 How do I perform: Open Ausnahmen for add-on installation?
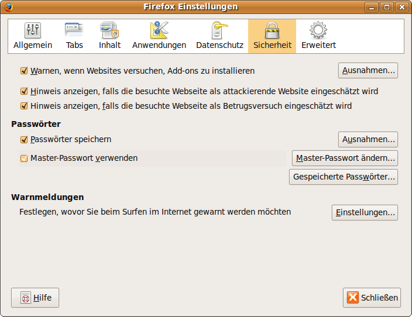point(368,70)
